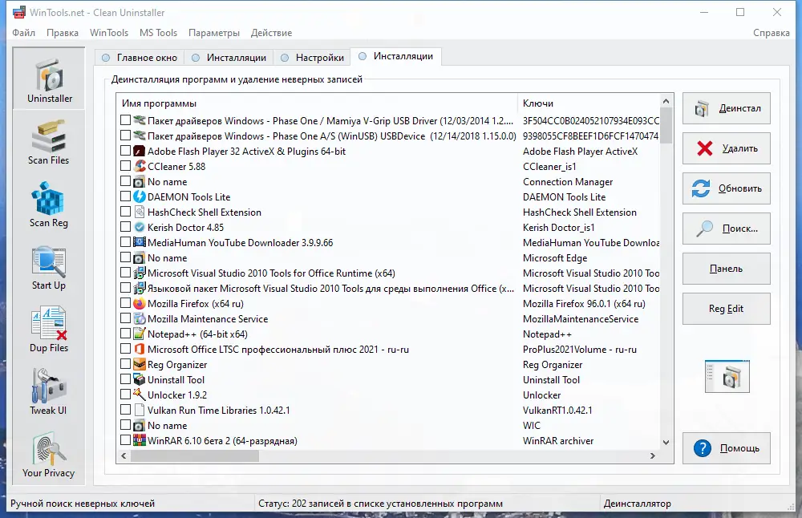Tick the Kerish Doctor 4.85 checkbox
This screenshot has height=518, width=802.
(x=125, y=227)
